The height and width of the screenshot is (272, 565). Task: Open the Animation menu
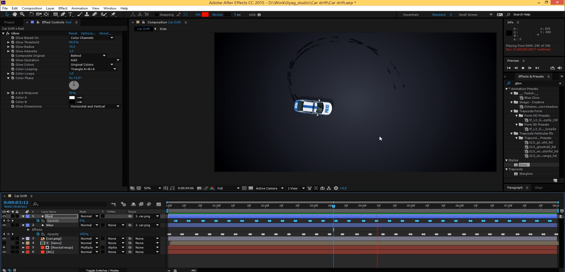tap(79, 8)
